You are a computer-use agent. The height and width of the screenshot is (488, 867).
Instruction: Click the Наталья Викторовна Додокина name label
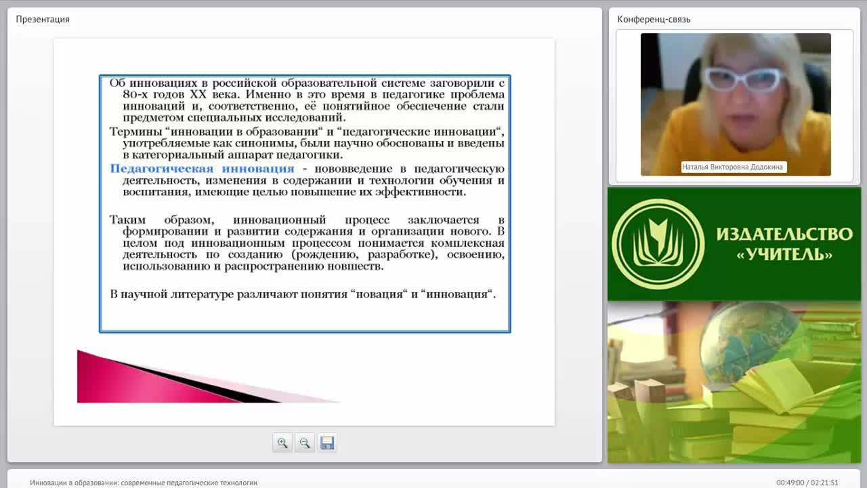coord(734,167)
